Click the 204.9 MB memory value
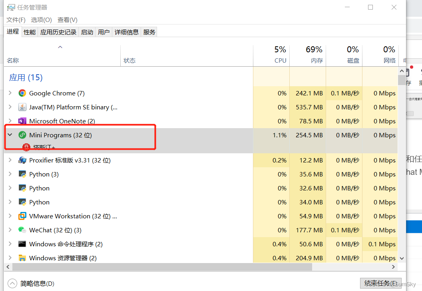Screen dimensions: 422x291 (309, 258)
